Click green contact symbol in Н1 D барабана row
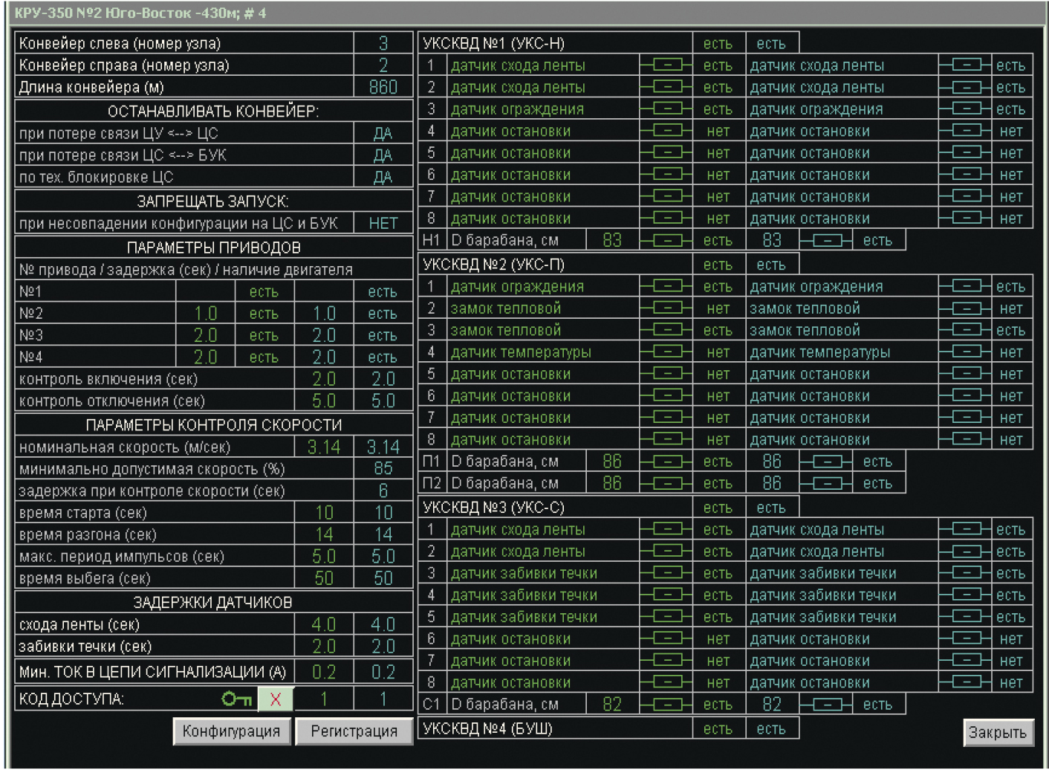Screen dimensions: 1049x770 (x=666, y=241)
